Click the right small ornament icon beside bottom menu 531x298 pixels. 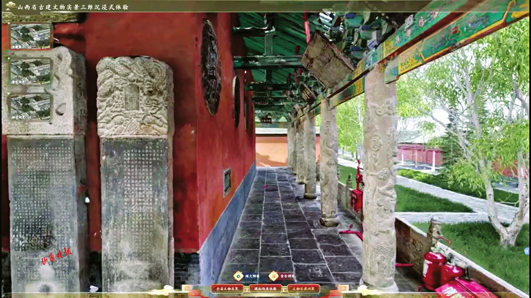[343, 288]
